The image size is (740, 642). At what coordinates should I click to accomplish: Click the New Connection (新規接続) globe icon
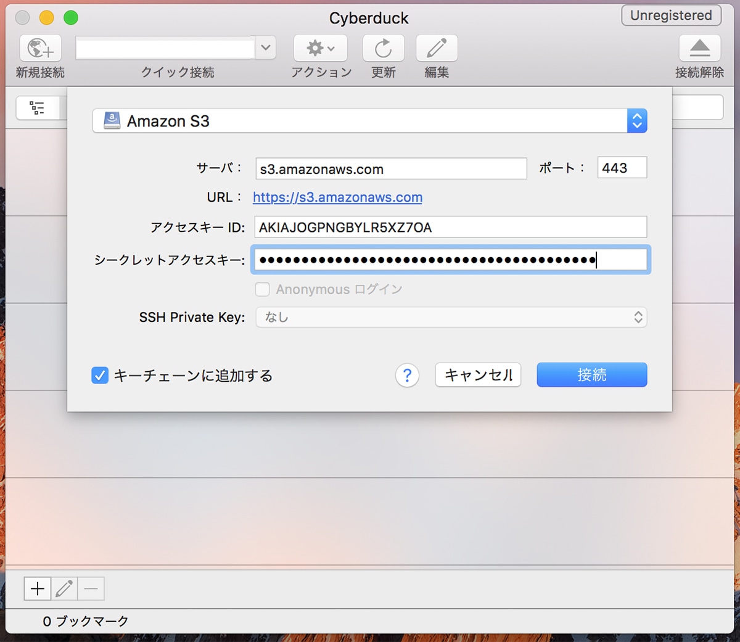41,48
